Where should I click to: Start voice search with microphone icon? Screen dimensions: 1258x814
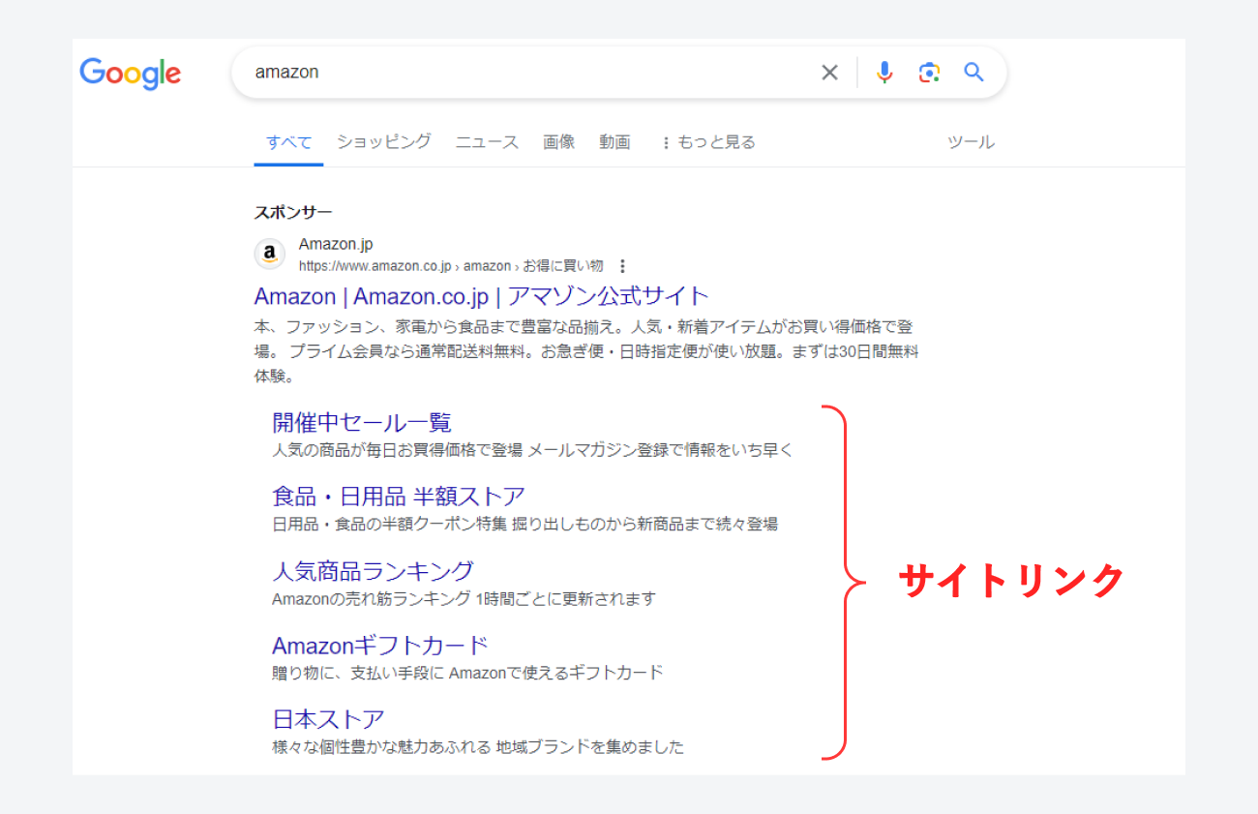click(x=884, y=73)
